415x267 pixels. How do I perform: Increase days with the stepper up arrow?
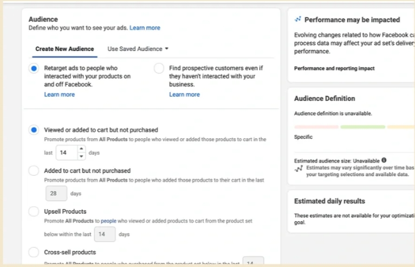81,149
